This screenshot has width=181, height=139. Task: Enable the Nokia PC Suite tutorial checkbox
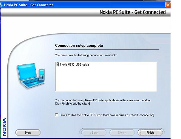tap(57, 115)
